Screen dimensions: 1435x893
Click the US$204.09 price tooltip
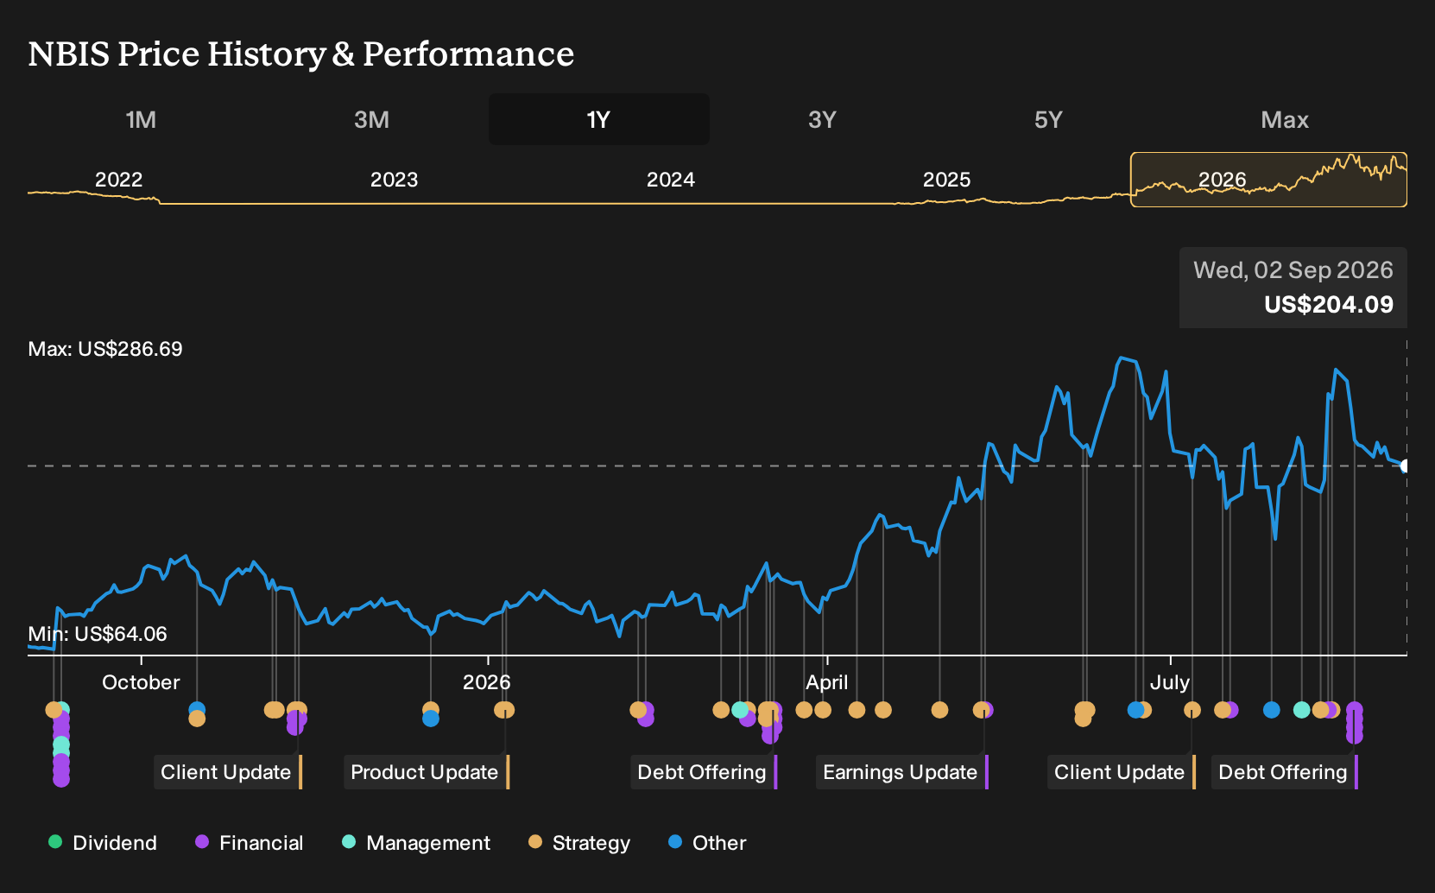click(x=1293, y=288)
